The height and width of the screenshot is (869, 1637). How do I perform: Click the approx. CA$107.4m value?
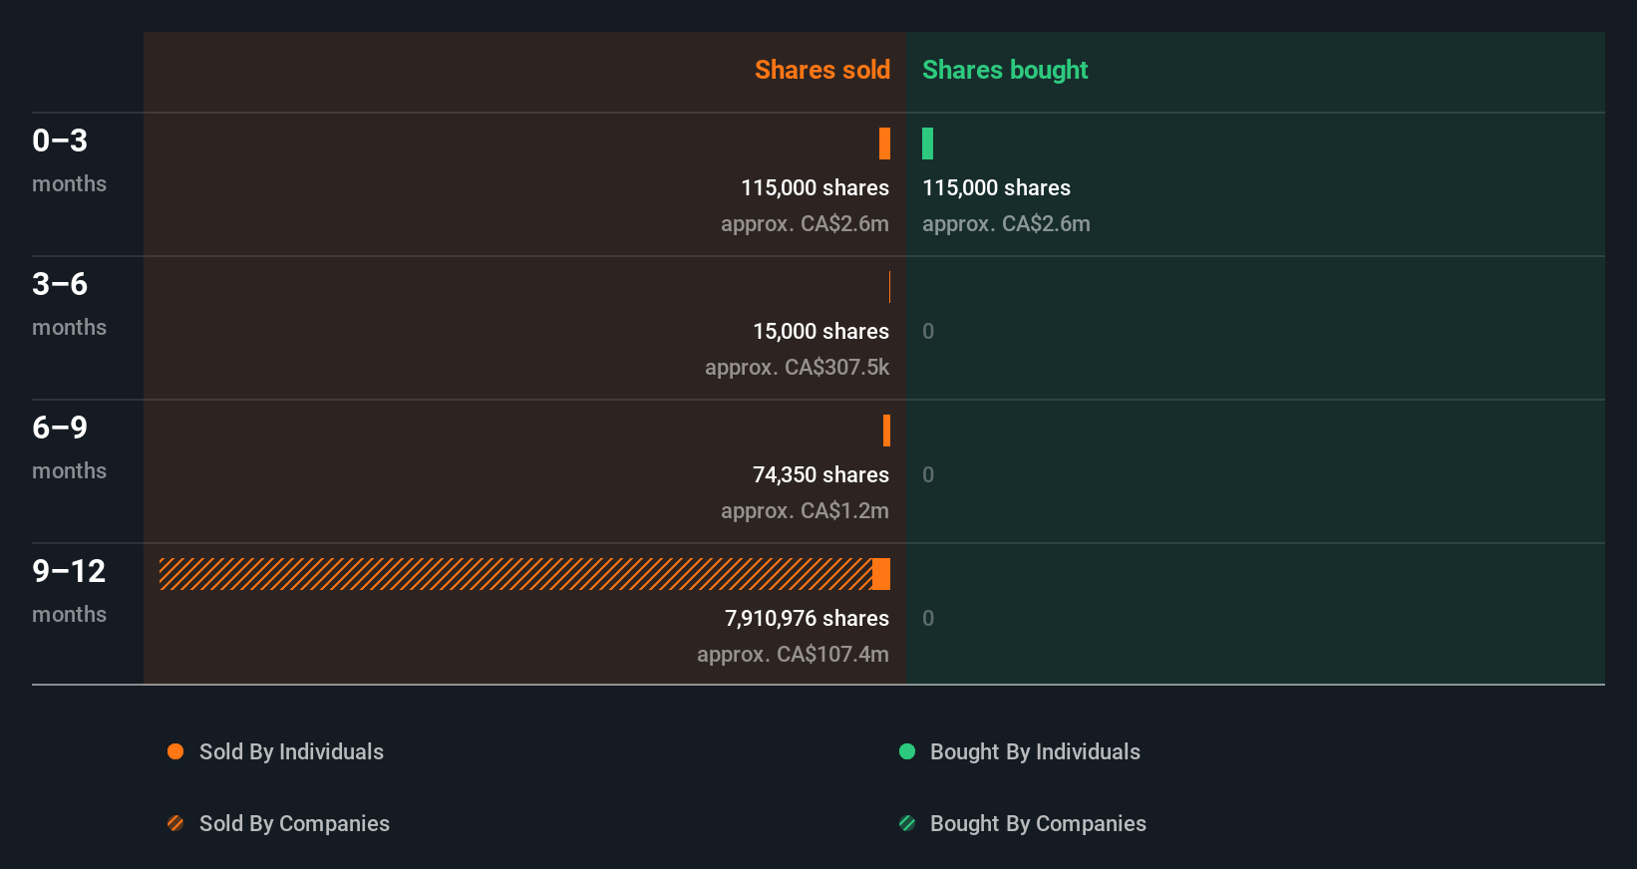tap(793, 654)
